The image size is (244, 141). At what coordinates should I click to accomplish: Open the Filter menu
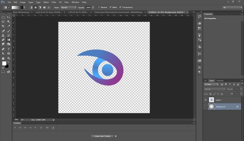pyautogui.click(x=54, y=2)
